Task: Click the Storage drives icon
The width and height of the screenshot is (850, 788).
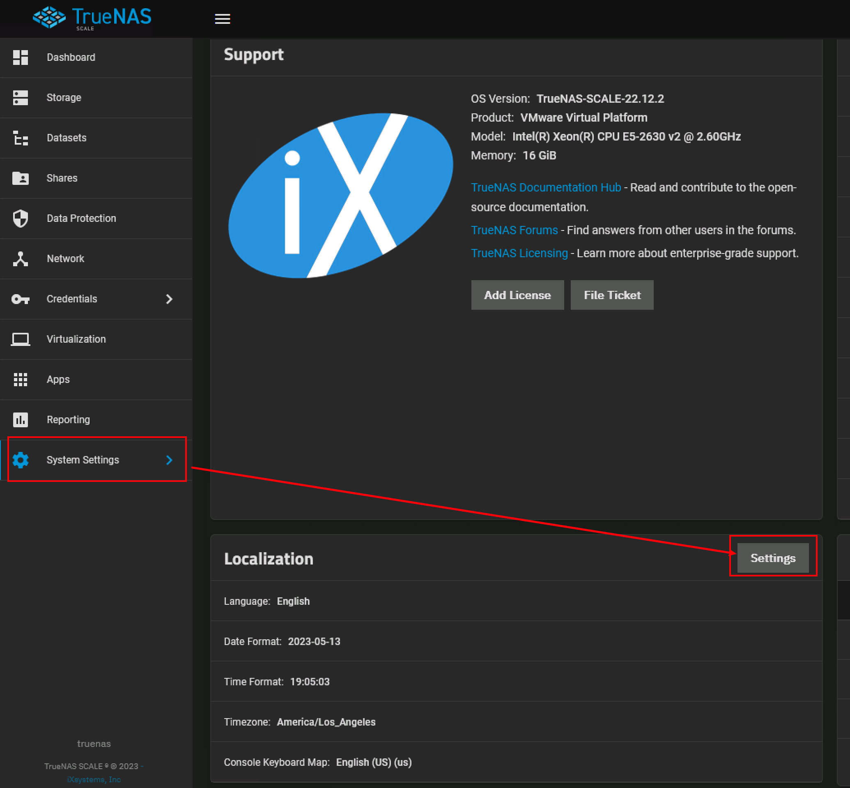Action: click(x=21, y=98)
